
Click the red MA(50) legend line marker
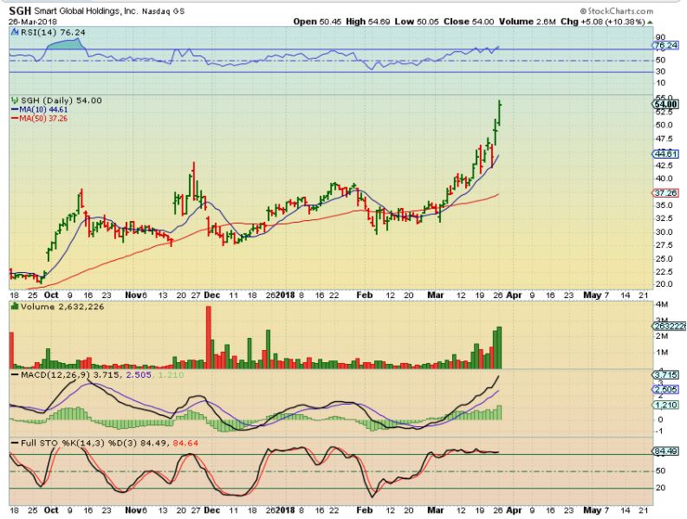[14, 119]
